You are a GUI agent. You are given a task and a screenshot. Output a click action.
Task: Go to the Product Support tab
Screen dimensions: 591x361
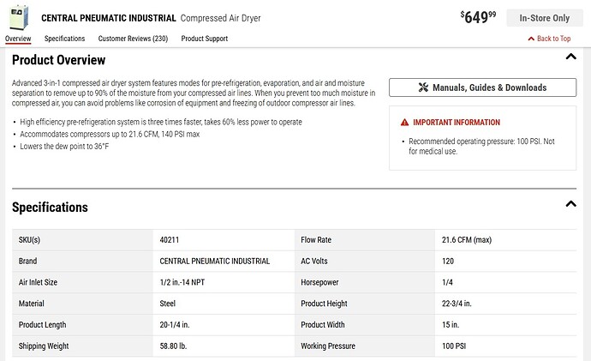tap(205, 39)
